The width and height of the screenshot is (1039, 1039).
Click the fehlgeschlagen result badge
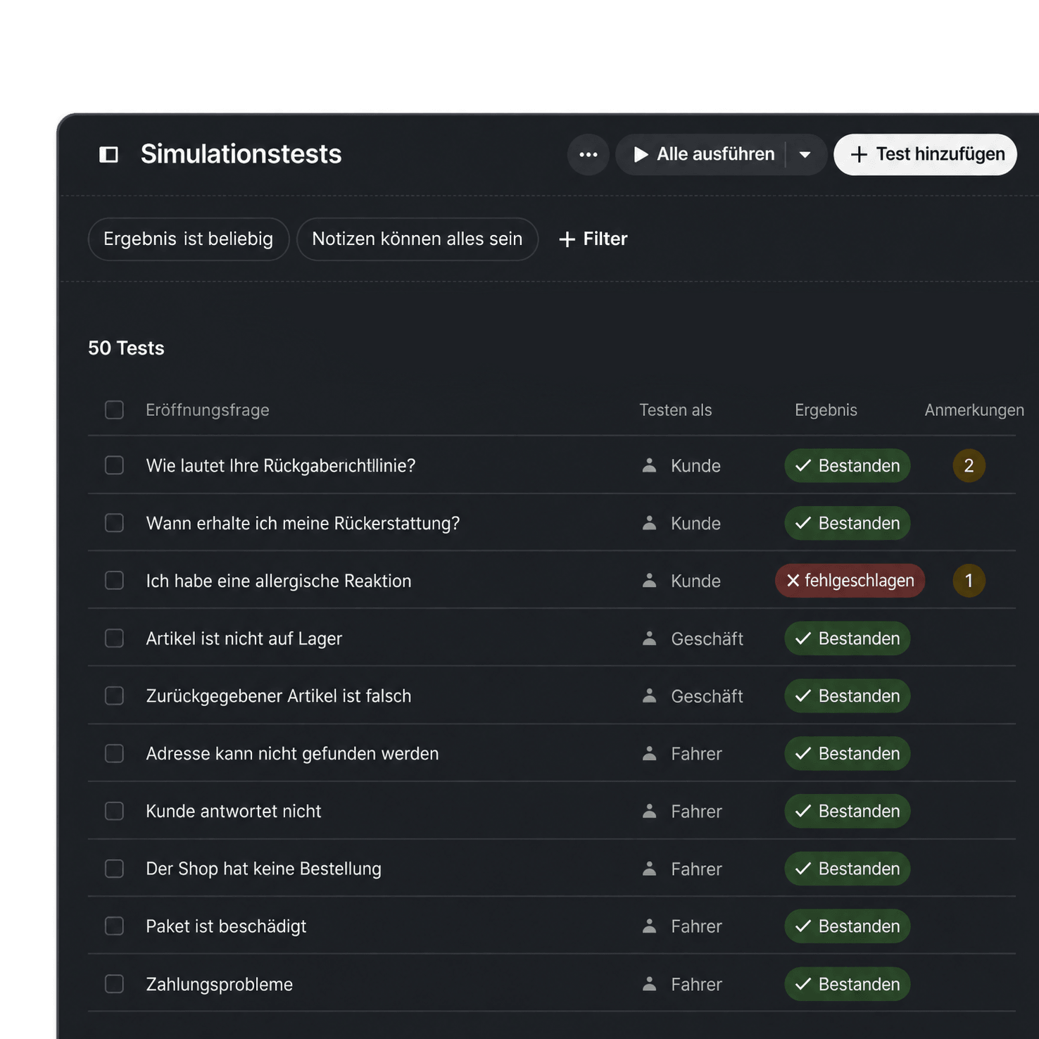click(850, 581)
